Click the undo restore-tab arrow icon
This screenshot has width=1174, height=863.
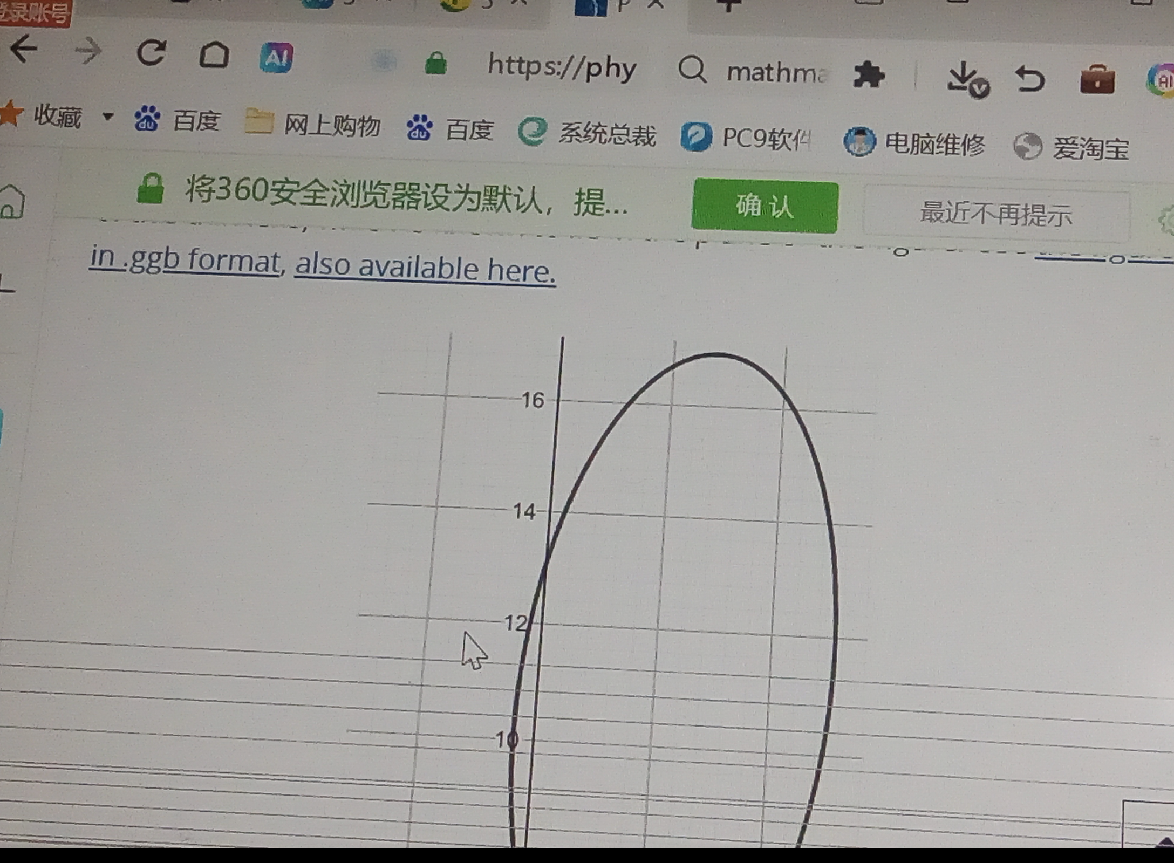click(x=1030, y=79)
